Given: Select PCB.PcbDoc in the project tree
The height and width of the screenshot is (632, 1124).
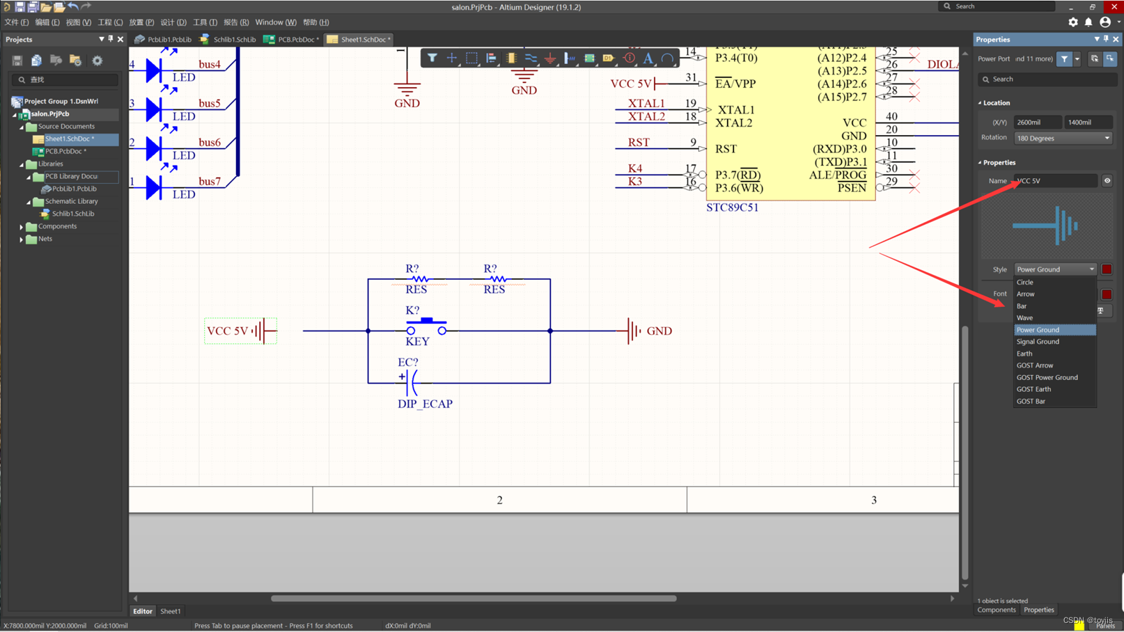Looking at the screenshot, I should tap(65, 151).
